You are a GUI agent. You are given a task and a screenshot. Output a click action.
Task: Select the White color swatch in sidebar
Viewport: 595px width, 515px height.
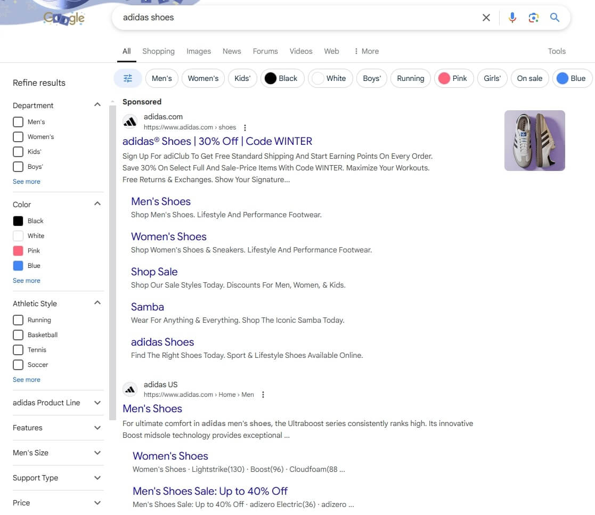click(x=18, y=236)
